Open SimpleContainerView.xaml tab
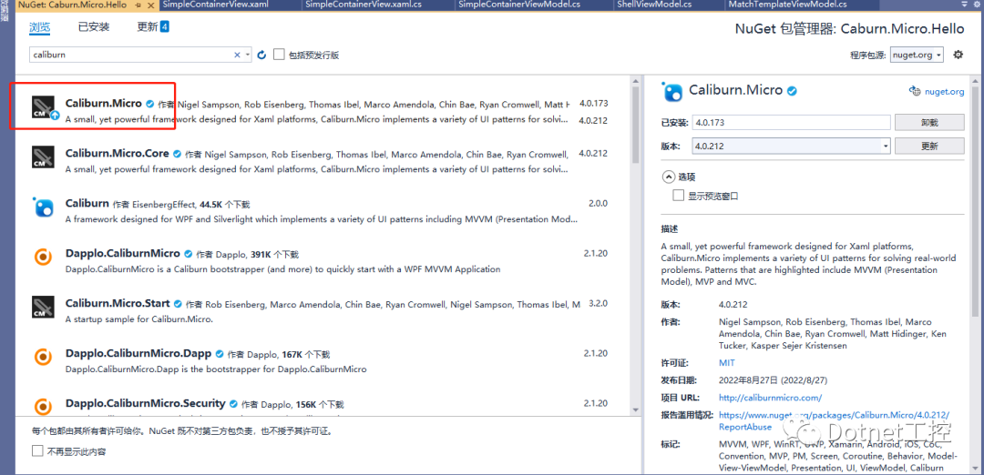This screenshot has height=475, width=984. (213, 5)
